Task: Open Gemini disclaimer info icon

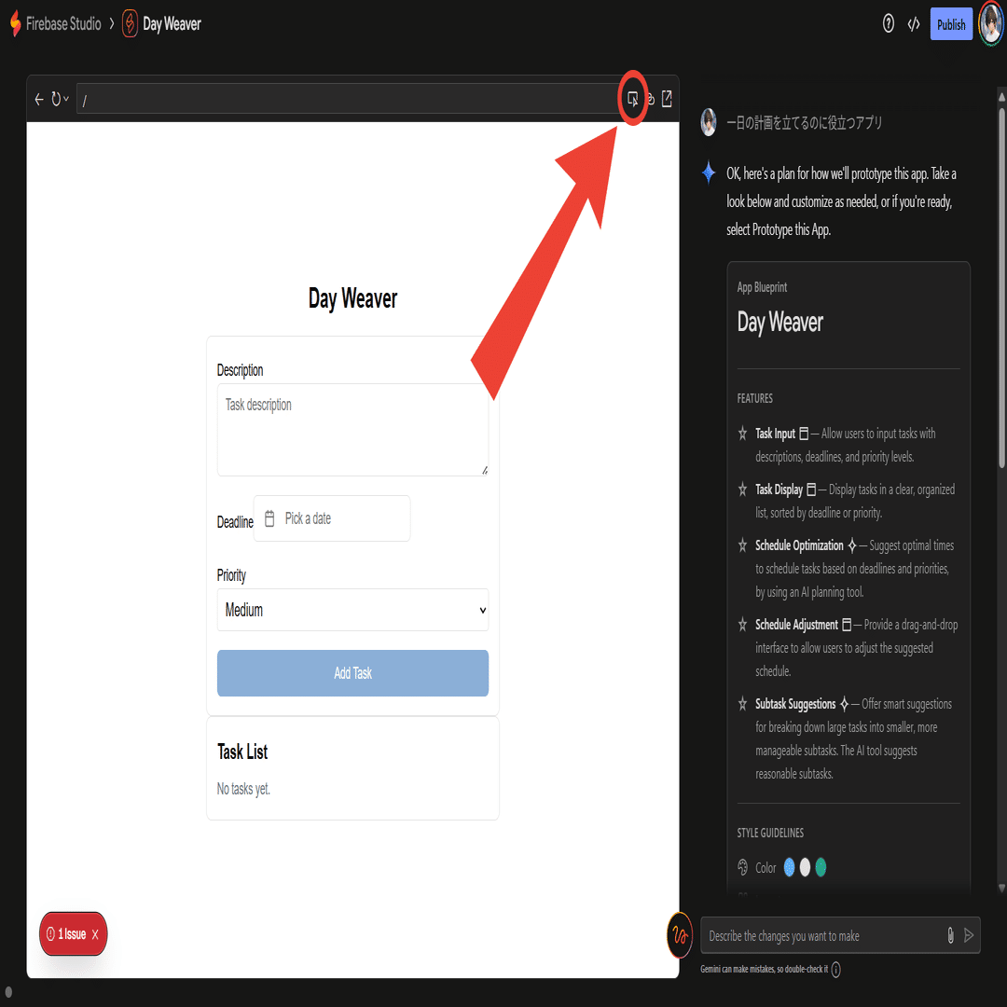Action: (x=835, y=969)
